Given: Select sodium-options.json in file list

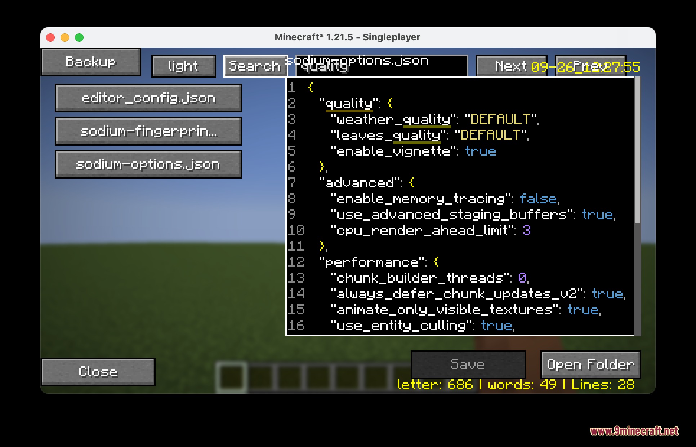Looking at the screenshot, I should coord(148,164).
